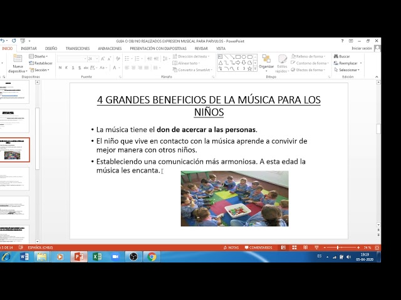Screen dimensions: 401x300
Task: Open the Diseño layout dropdown in Diapositivas group
Action: [39, 56]
